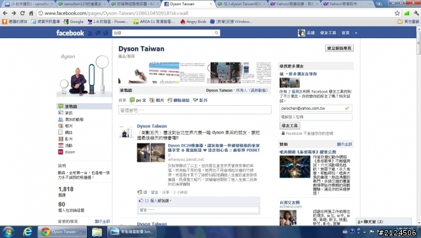Image resolution: width=421 pixels, height=238 pixels.
Task: Reload the page with the refresh icon
Action: [x=22, y=13]
